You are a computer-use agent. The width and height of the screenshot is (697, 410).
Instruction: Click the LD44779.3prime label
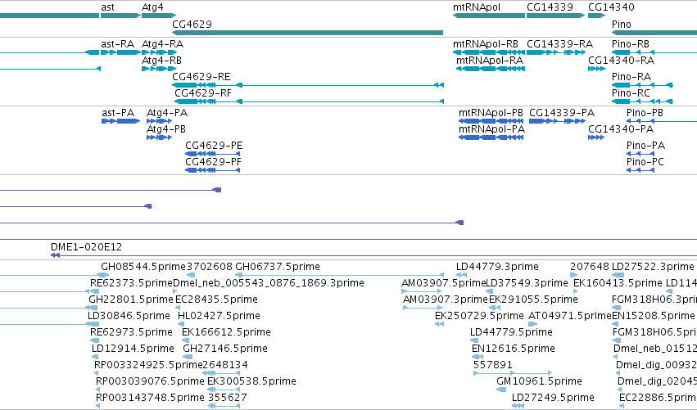pos(497,267)
